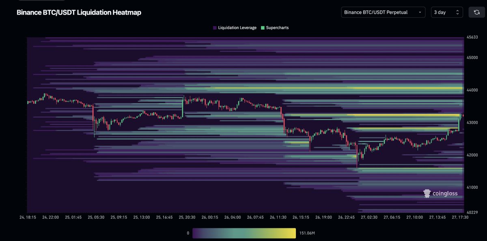The height and width of the screenshot is (241, 487).
Task: Click the 25, 20:30 time axis label
Action: (187, 217)
